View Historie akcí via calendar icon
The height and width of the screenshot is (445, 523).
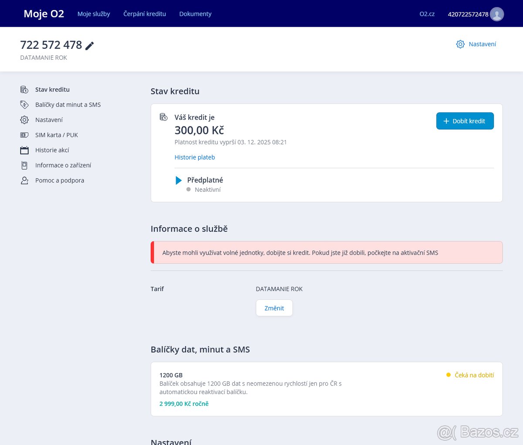tap(25, 150)
